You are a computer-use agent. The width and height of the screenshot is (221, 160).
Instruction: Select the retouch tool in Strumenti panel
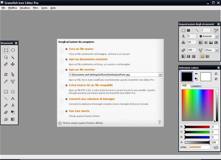point(13,81)
